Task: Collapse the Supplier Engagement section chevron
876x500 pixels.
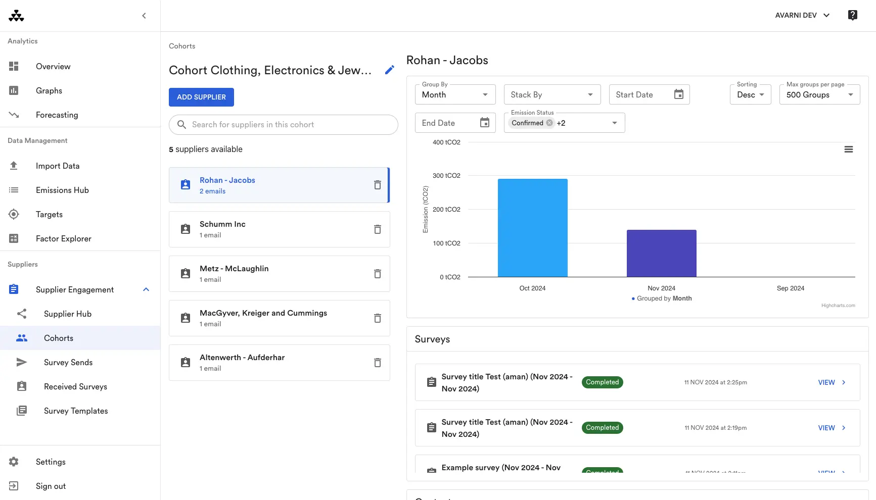Action: tap(146, 289)
